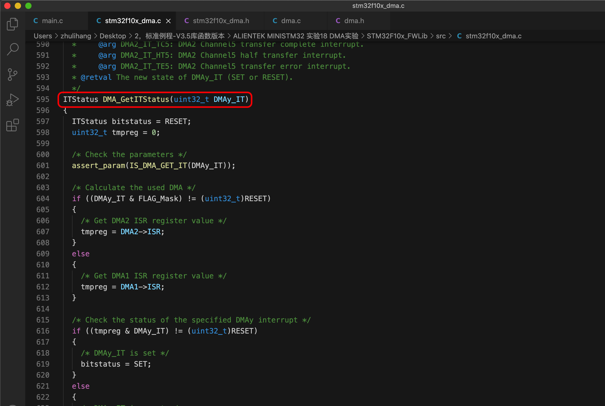Open the Run and Debug view

12,100
